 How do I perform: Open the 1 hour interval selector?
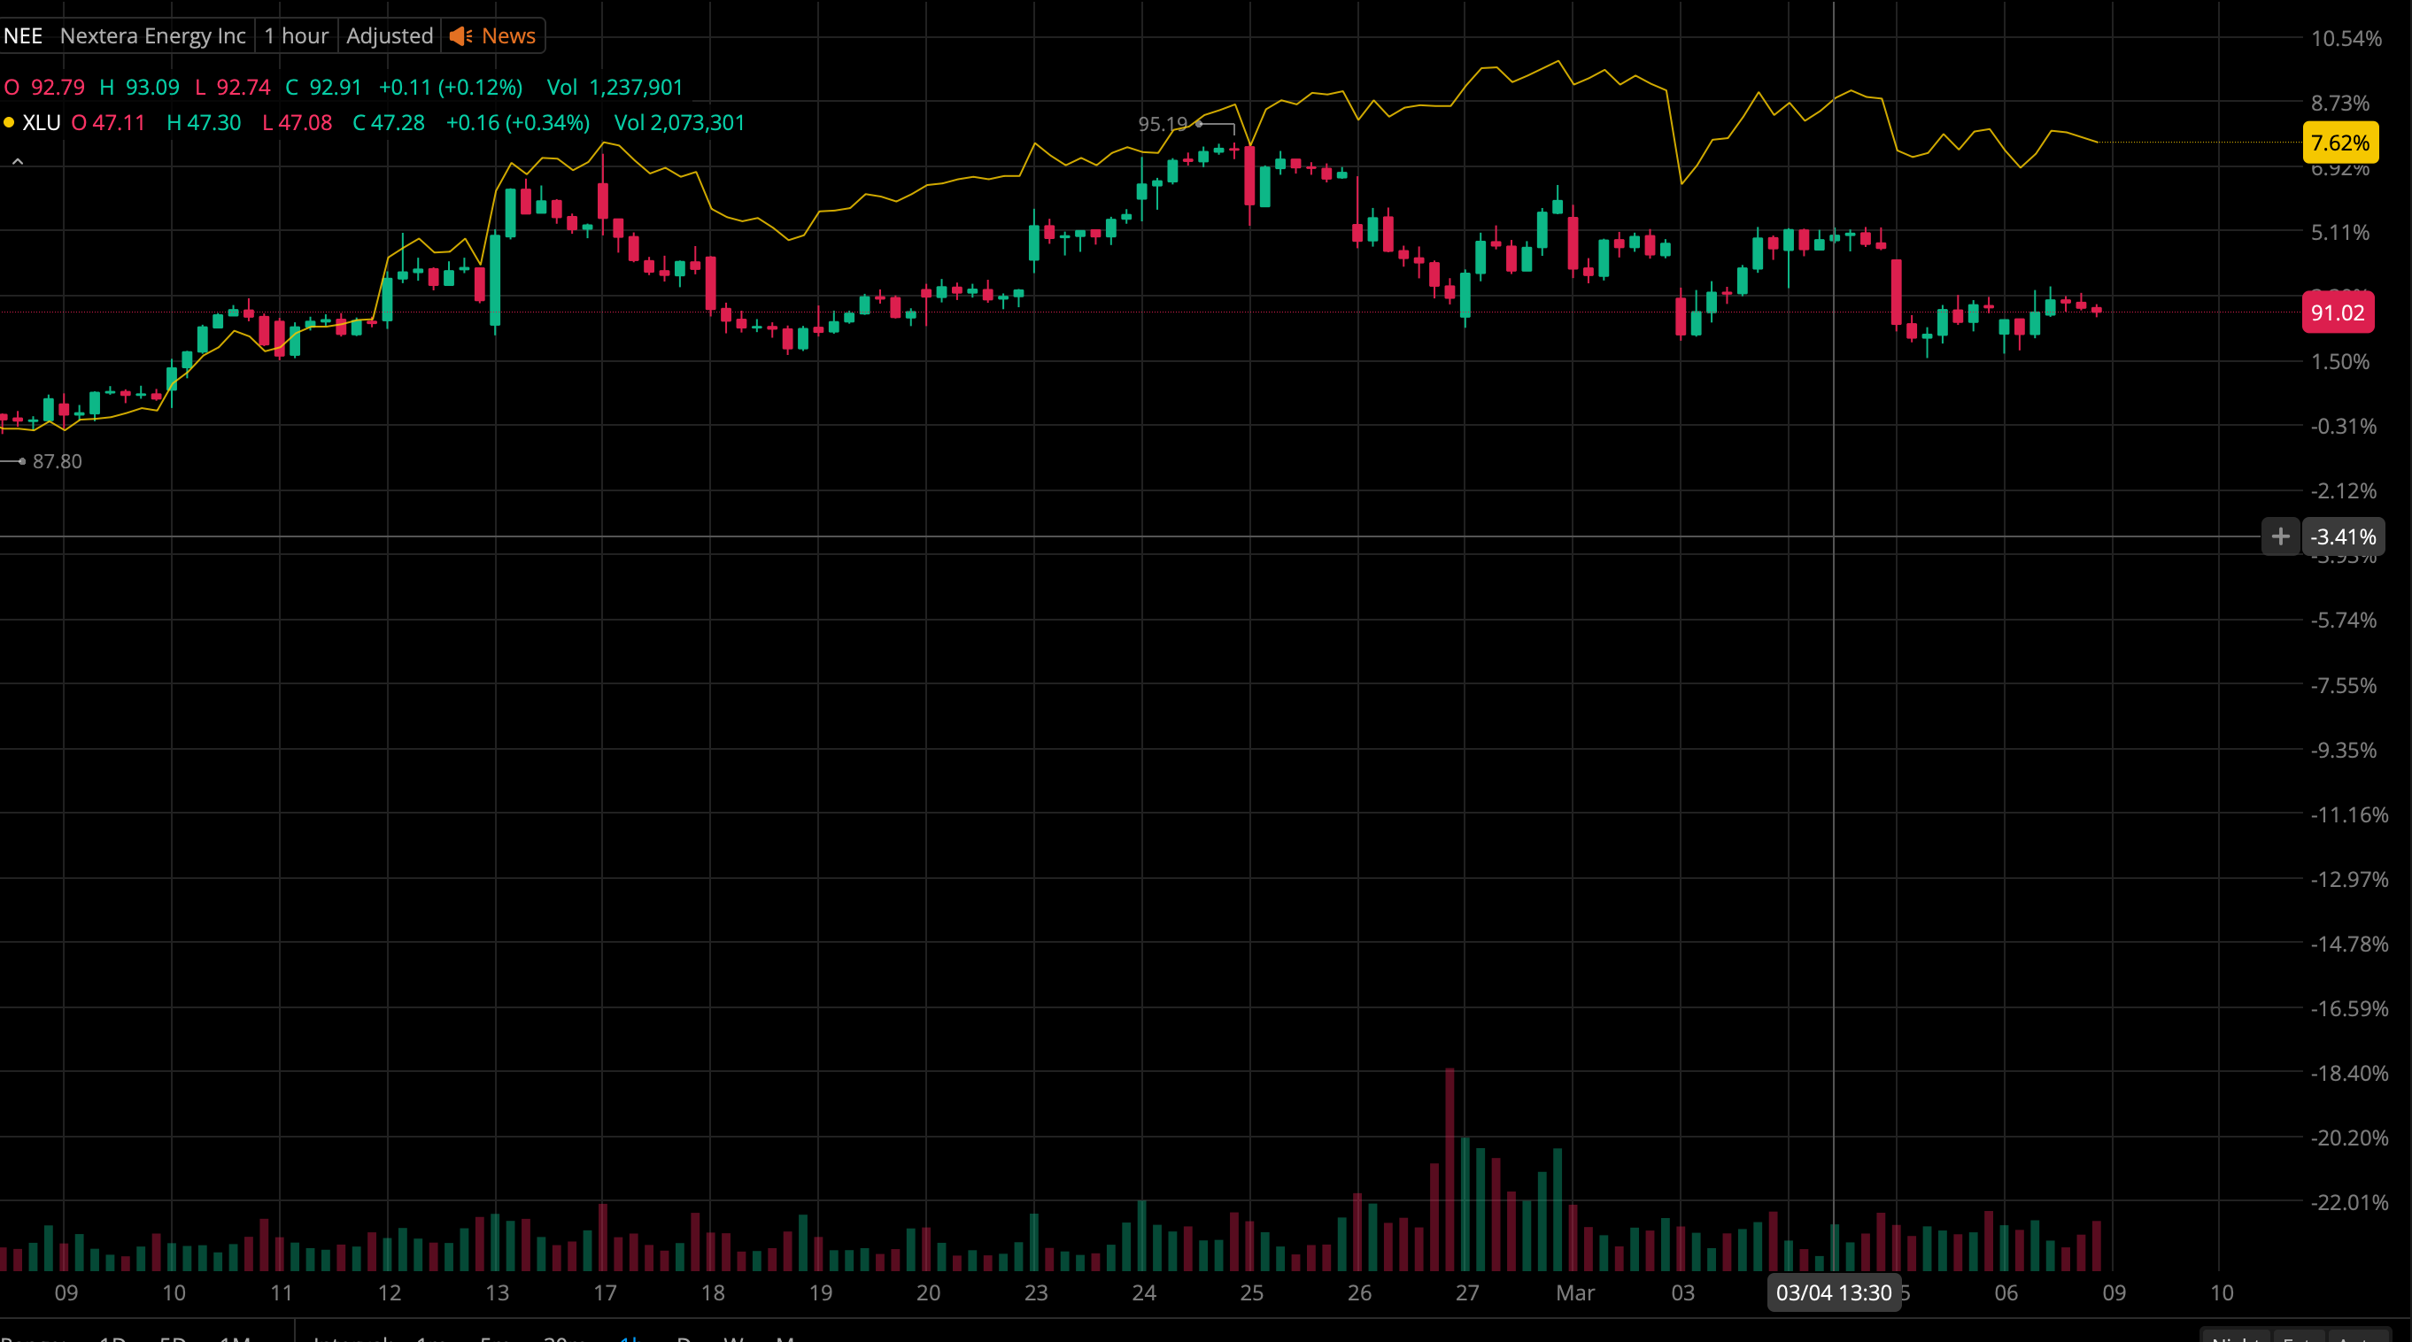296,35
